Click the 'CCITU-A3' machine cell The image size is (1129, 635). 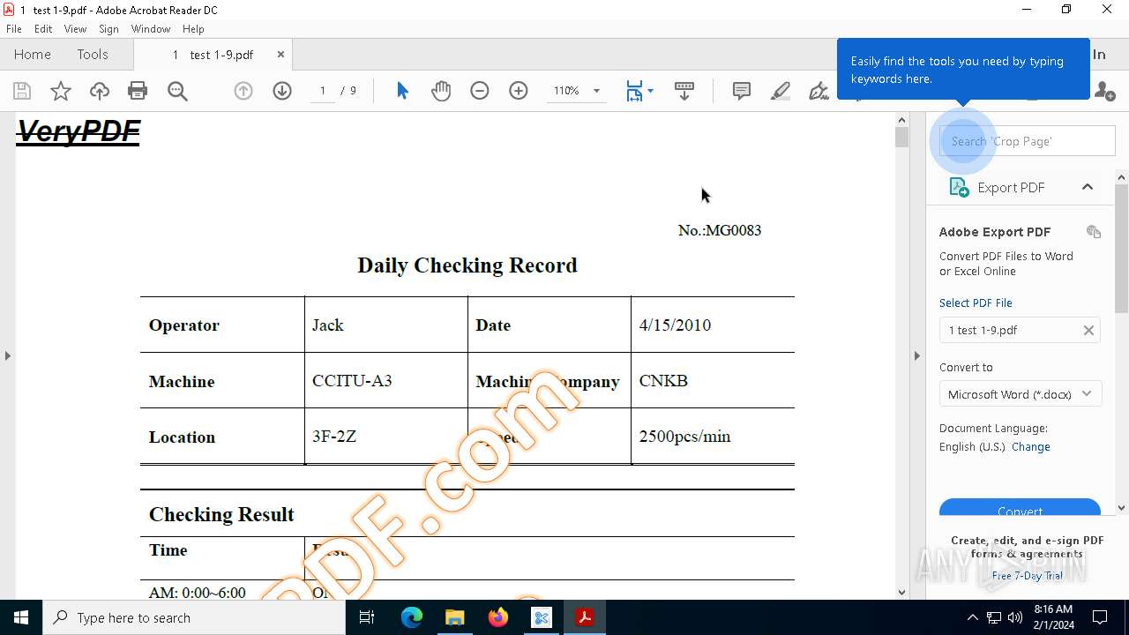pyautogui.click(x=386, y=380)
